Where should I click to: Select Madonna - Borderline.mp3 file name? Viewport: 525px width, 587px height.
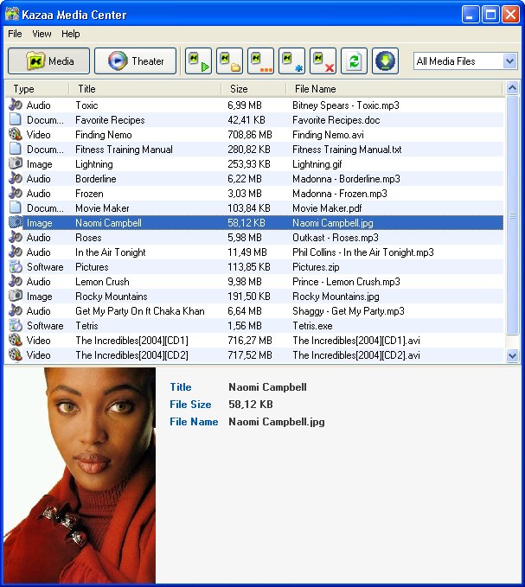(346, 179)
